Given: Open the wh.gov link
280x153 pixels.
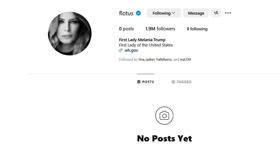Looking at the screenshot, I should [x=131, y=50].
